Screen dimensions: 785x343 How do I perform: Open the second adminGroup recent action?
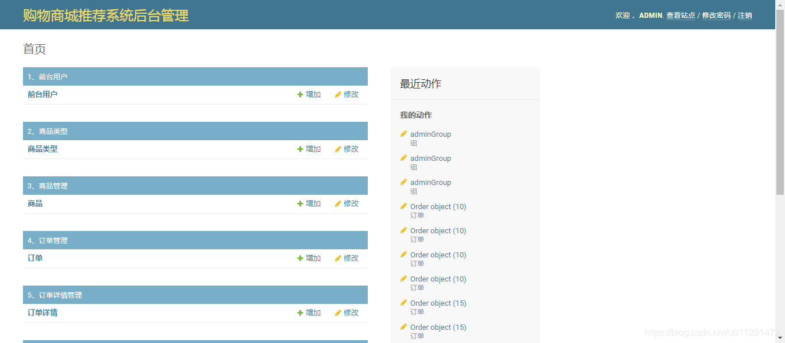[x=430, y=158]
